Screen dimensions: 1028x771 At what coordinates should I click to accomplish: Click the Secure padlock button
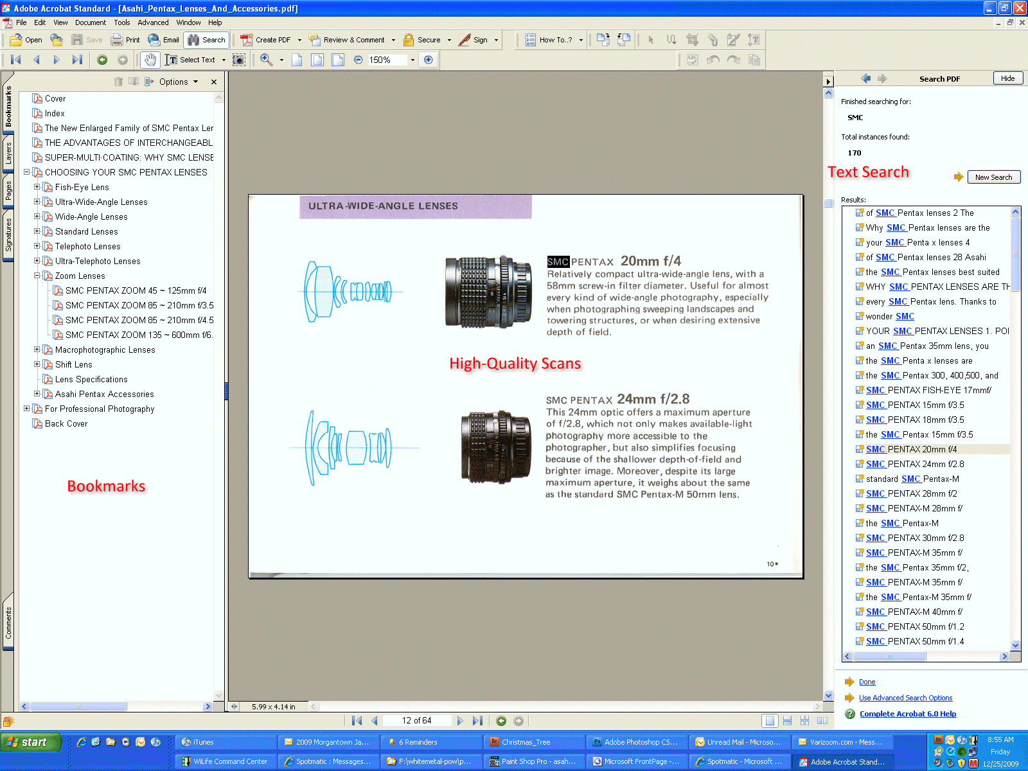422,40
